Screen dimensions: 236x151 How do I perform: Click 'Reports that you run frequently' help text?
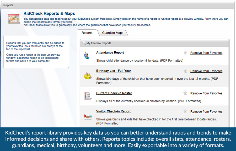[35, 46]
